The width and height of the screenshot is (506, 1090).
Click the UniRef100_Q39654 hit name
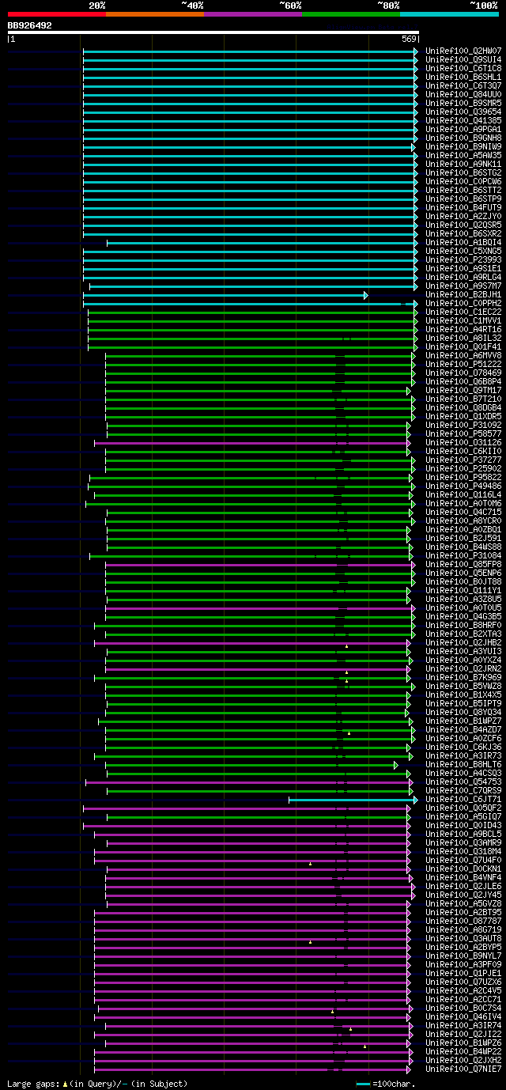coord(463,112)
